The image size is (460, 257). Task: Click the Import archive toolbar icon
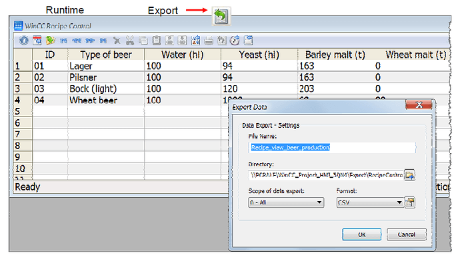coord(195,40)
